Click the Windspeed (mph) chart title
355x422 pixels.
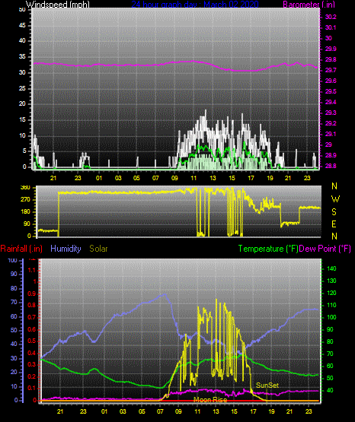[58, 5]
